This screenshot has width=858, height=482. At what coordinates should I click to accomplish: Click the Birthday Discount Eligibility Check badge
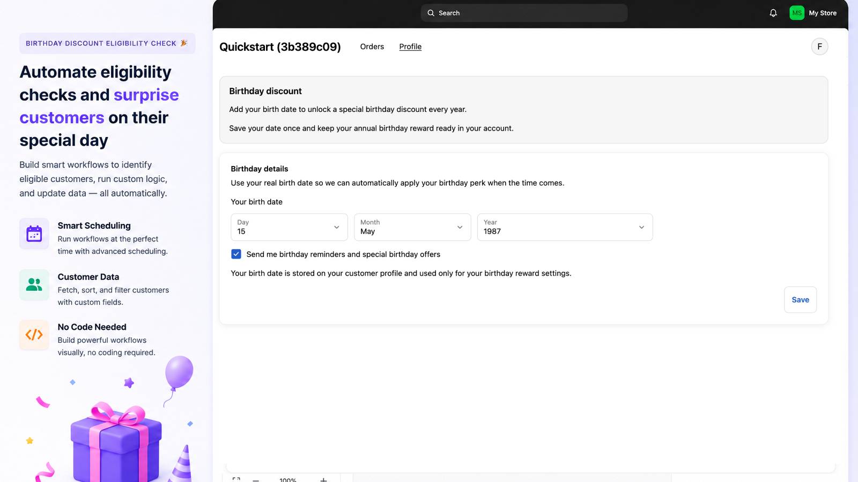click(x=107, y=43)
